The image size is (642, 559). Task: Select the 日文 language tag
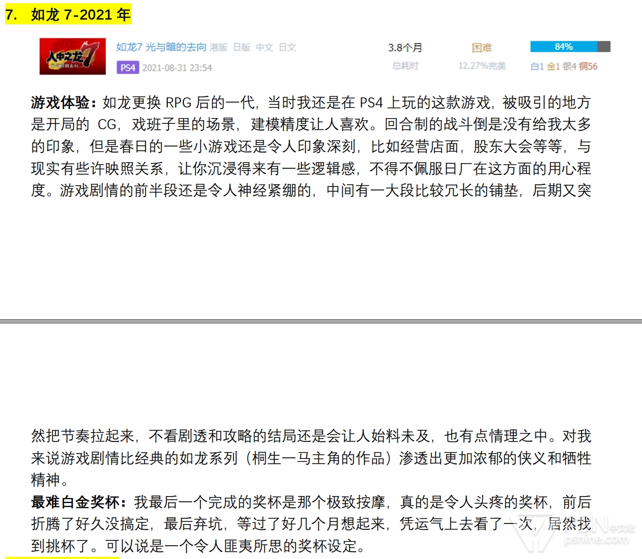287,47
